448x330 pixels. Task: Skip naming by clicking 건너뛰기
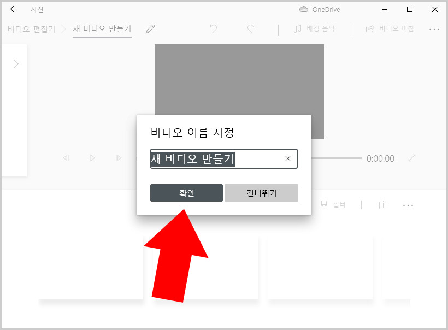[261, 192]
